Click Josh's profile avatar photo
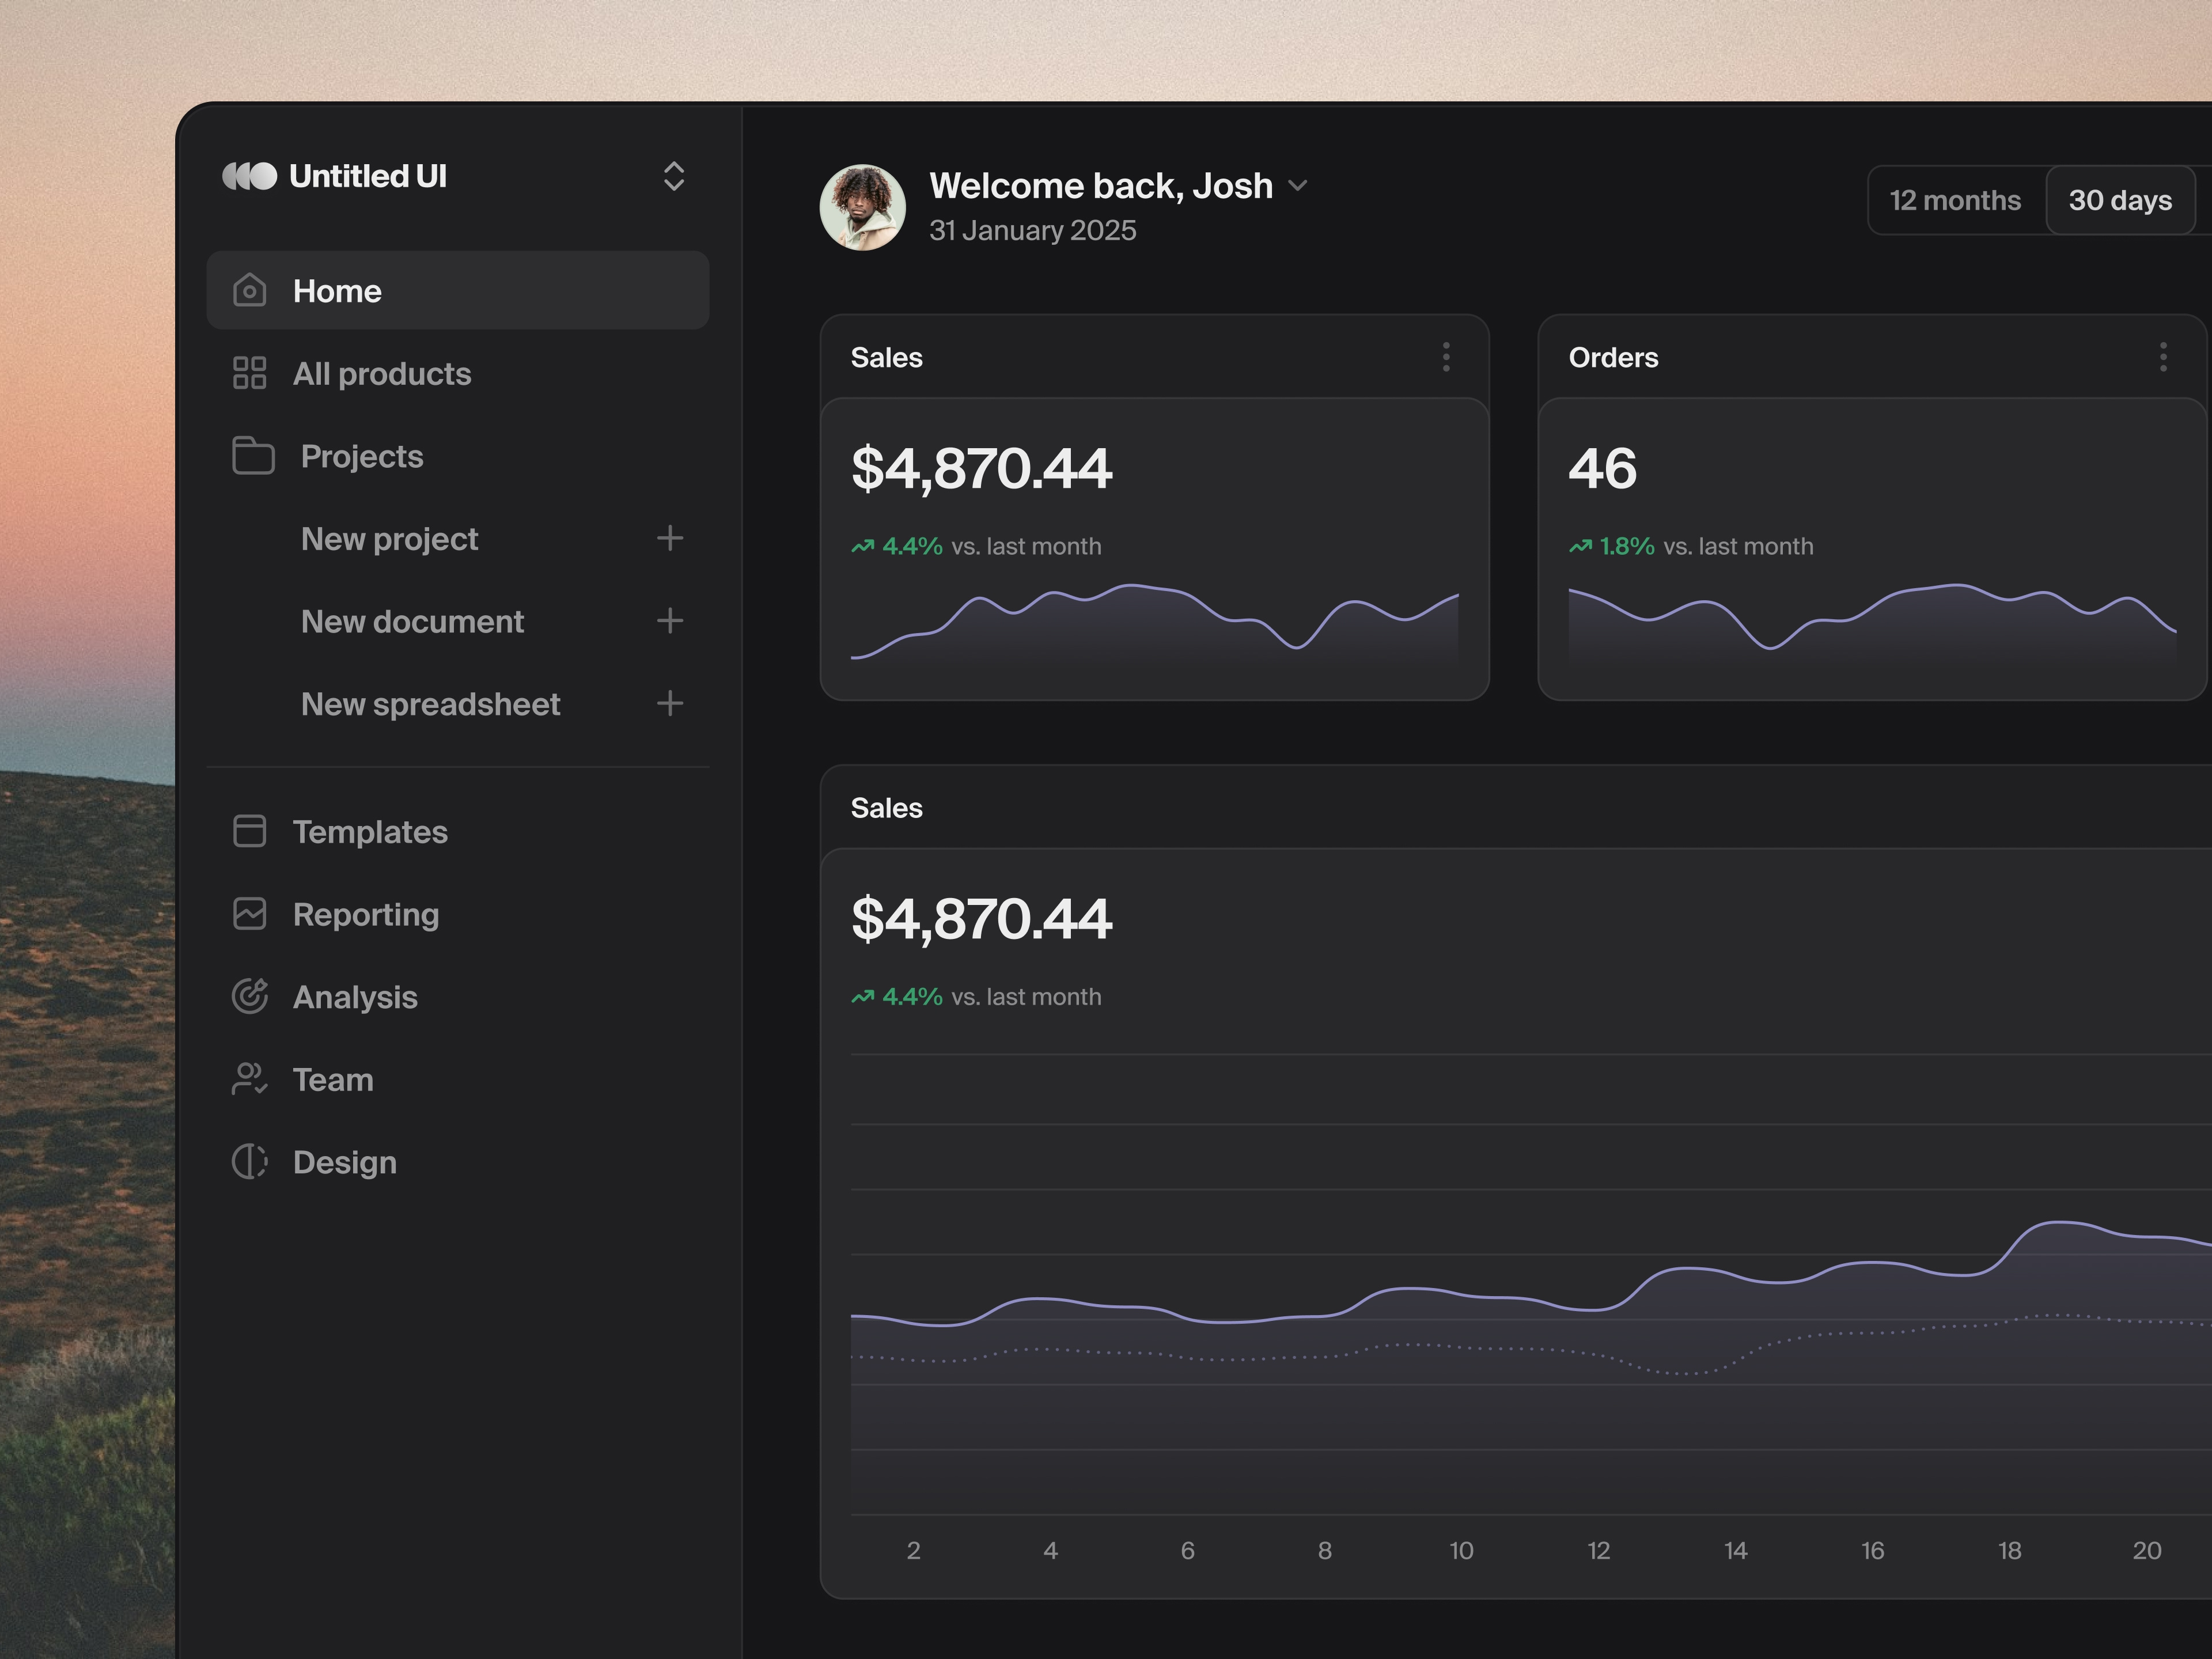 (862, 208)
